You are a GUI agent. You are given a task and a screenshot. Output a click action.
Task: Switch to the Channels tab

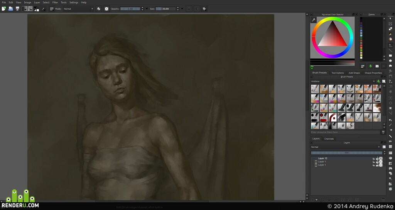coord(329,139)
